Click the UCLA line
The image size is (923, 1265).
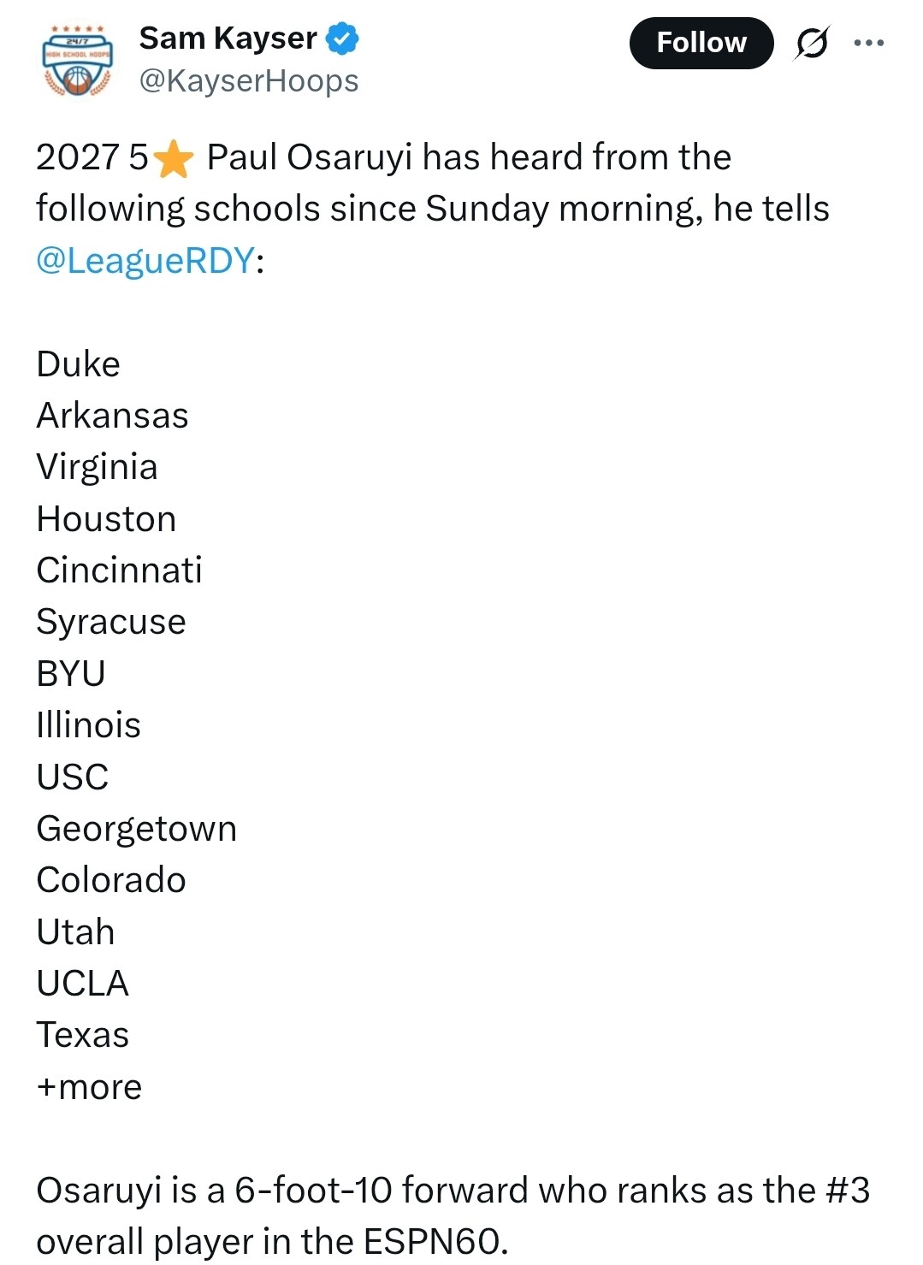pos(82,984)
